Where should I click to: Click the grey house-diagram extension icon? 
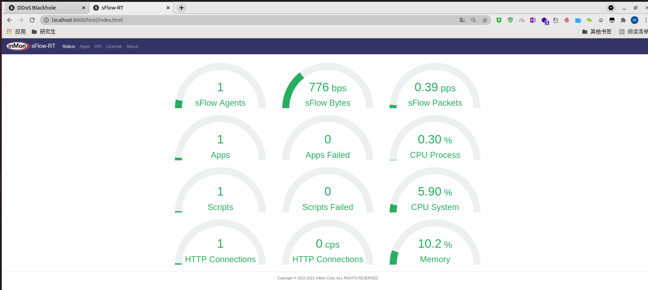[555, 20]
